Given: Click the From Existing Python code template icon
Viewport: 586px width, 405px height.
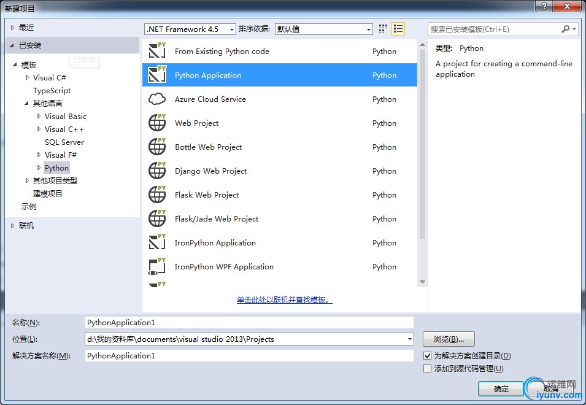Looking at the screenshot, I should [157, 51].
